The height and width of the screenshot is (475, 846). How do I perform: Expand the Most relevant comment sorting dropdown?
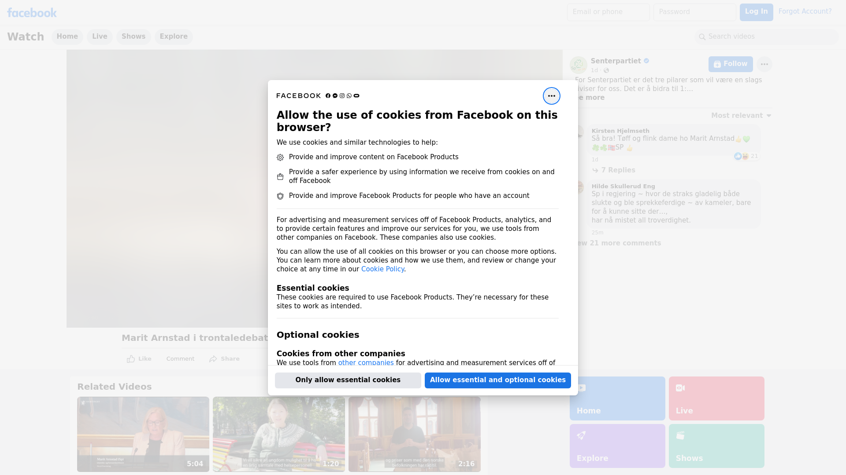coord(741,116)
